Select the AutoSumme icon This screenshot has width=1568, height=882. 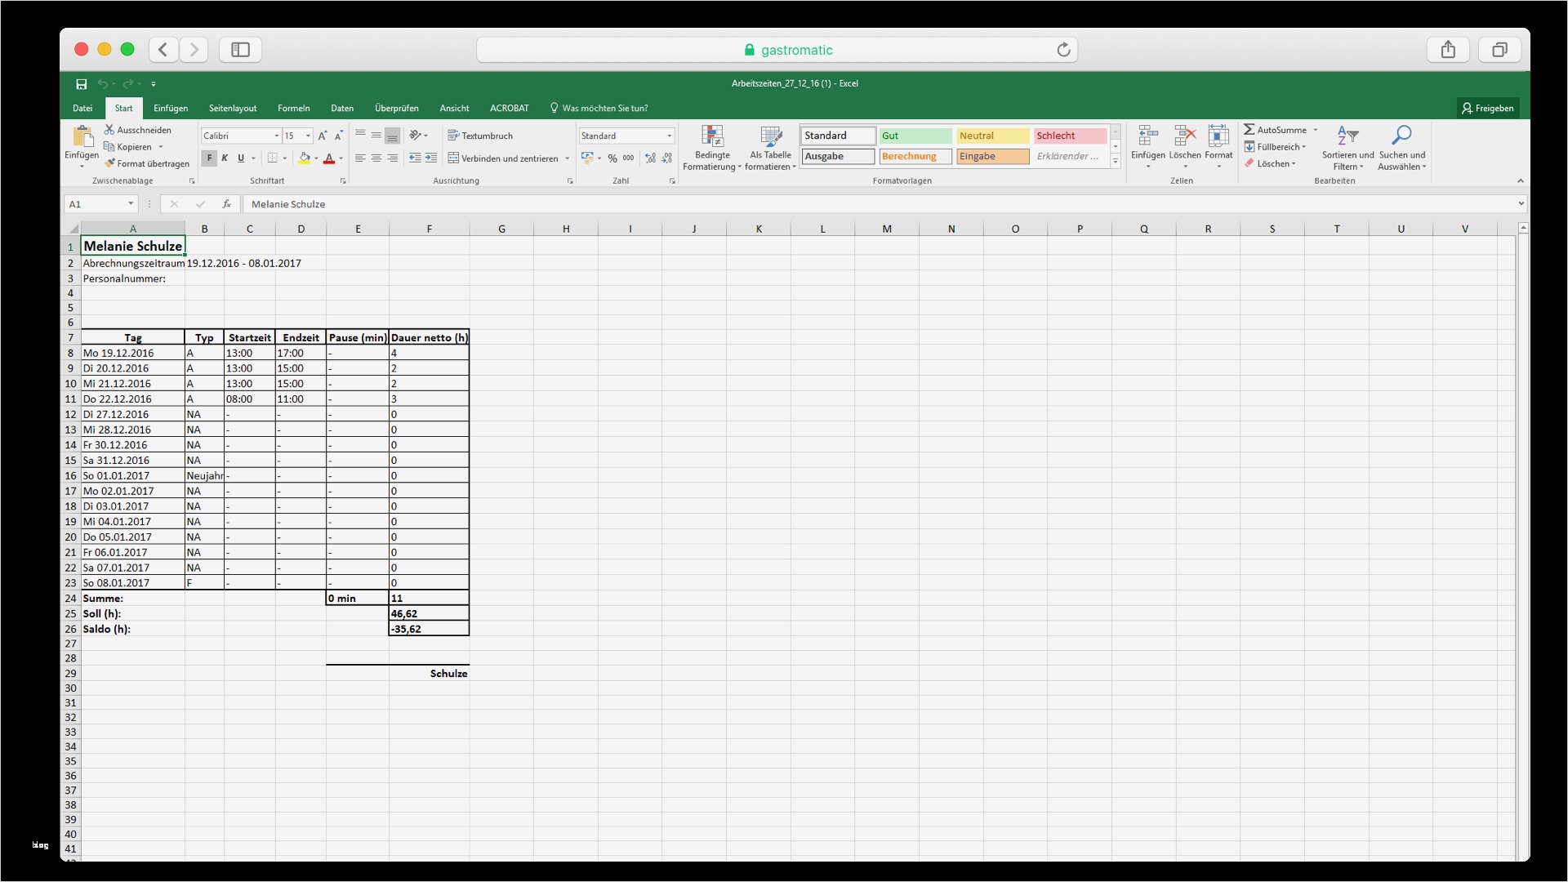pyautogui.click(x=1250, y=129)
